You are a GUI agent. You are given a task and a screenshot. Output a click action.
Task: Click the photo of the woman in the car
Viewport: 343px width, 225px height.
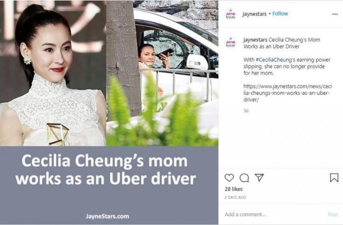163,73
